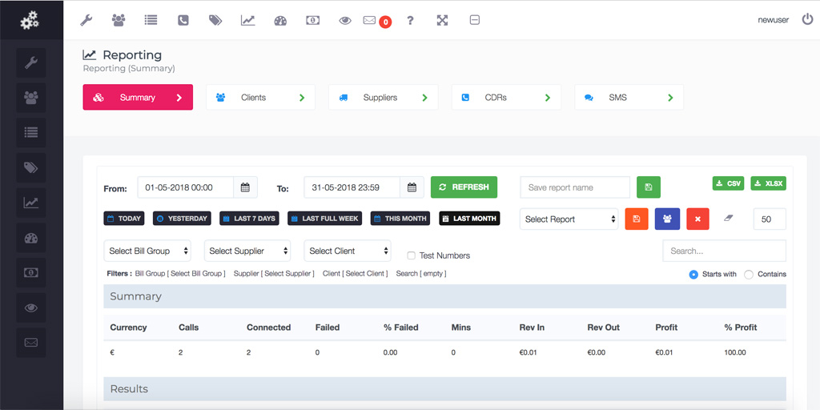Open the dashboard gauge icon in top toolbar
The width and height of the screenshot is (820, 410).
click(x=280, y=20)
